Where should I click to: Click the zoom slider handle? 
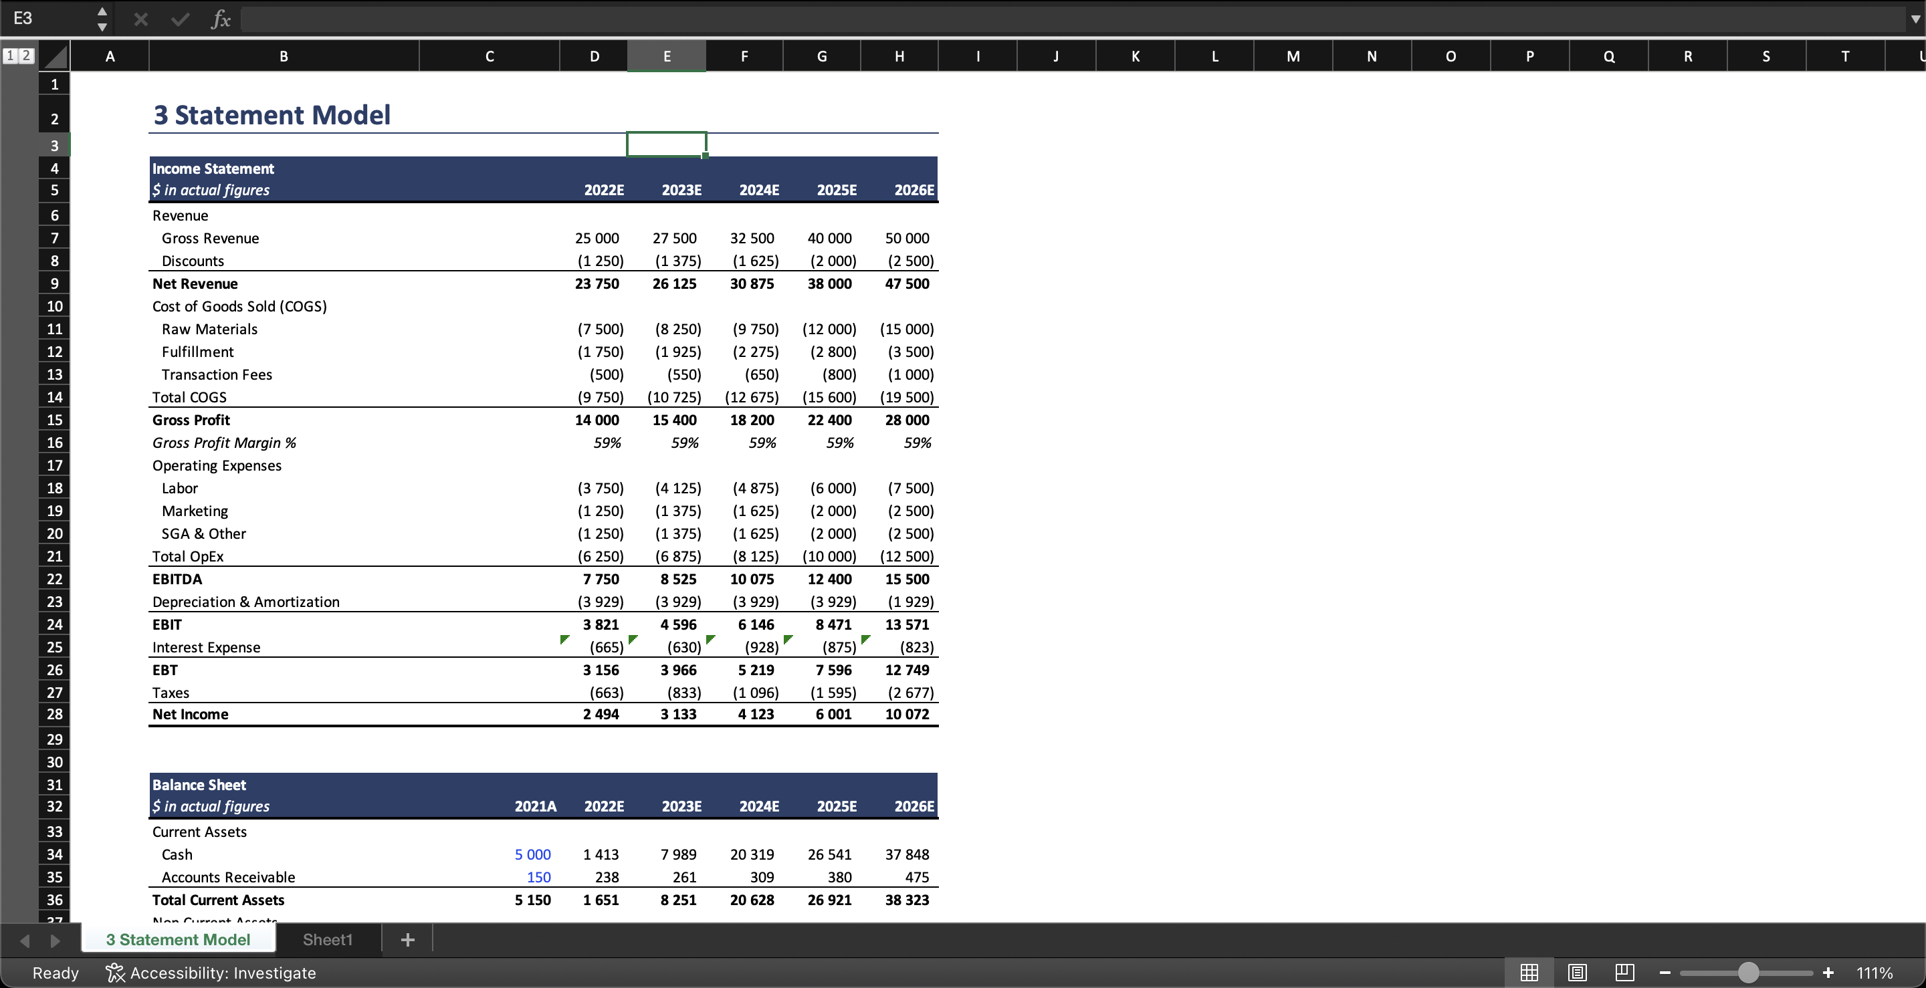click(1748, 973)
